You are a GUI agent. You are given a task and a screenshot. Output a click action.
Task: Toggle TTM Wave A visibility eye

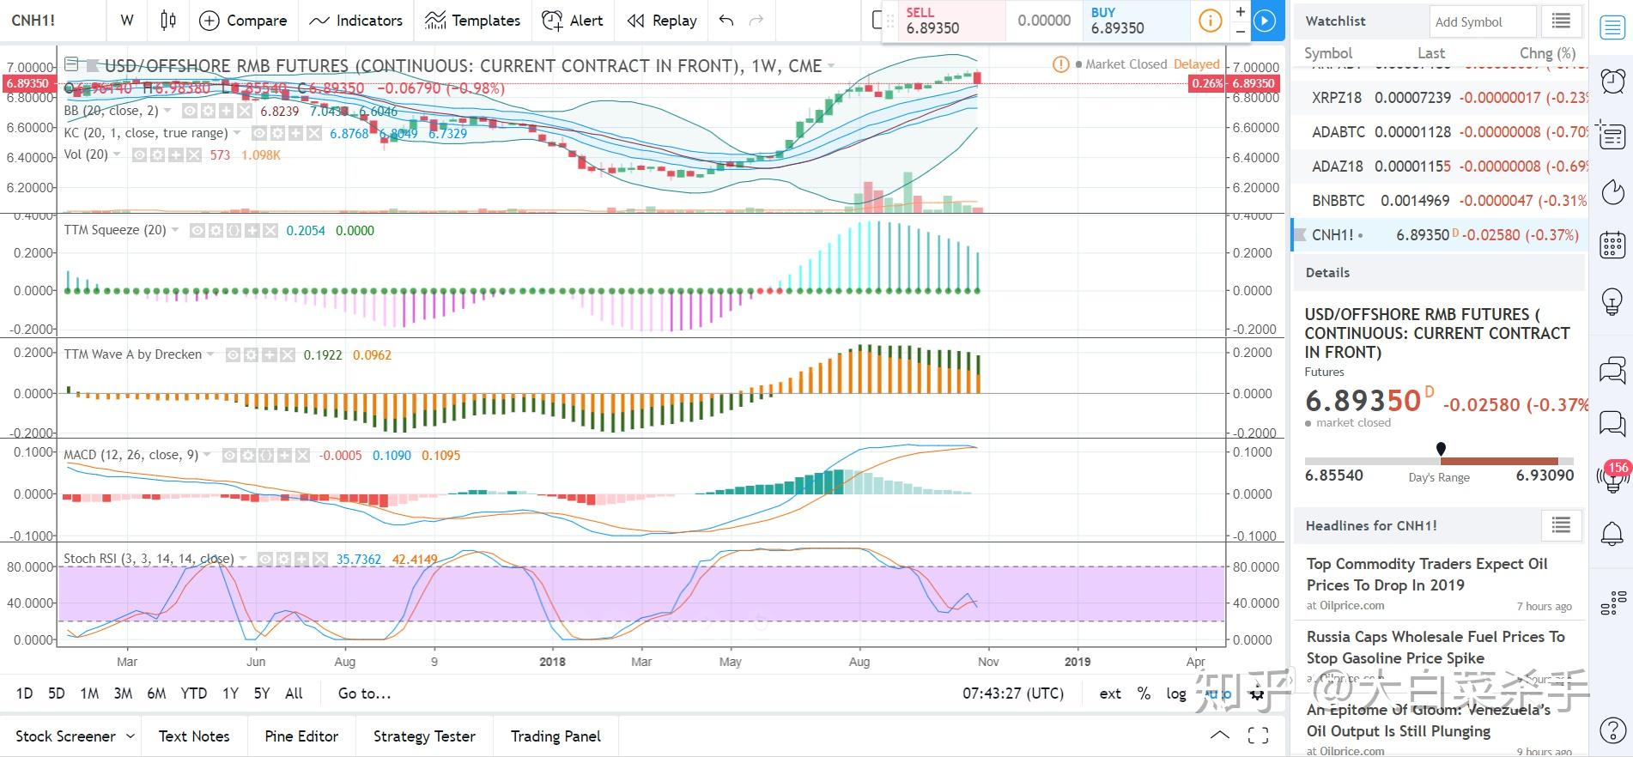233,354
